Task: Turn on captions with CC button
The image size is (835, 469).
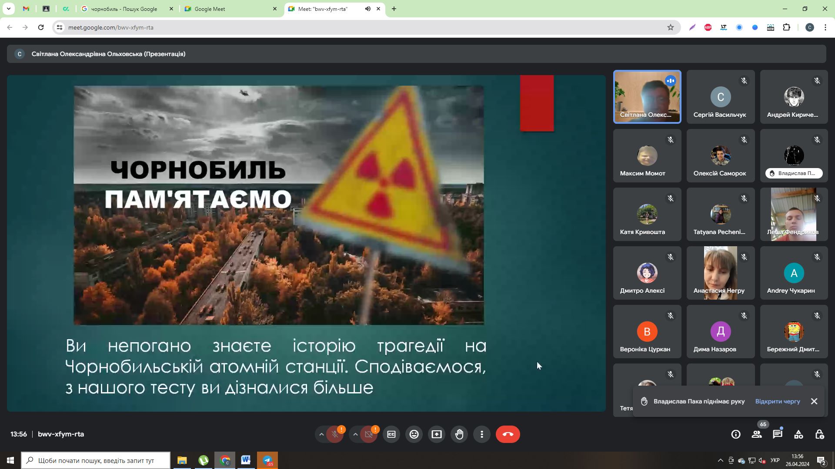Action: 391,434
